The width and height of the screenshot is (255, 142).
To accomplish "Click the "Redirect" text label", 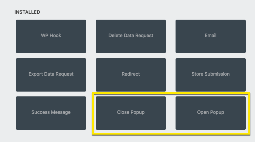I will pyautogui.click(x=131, y=74).
